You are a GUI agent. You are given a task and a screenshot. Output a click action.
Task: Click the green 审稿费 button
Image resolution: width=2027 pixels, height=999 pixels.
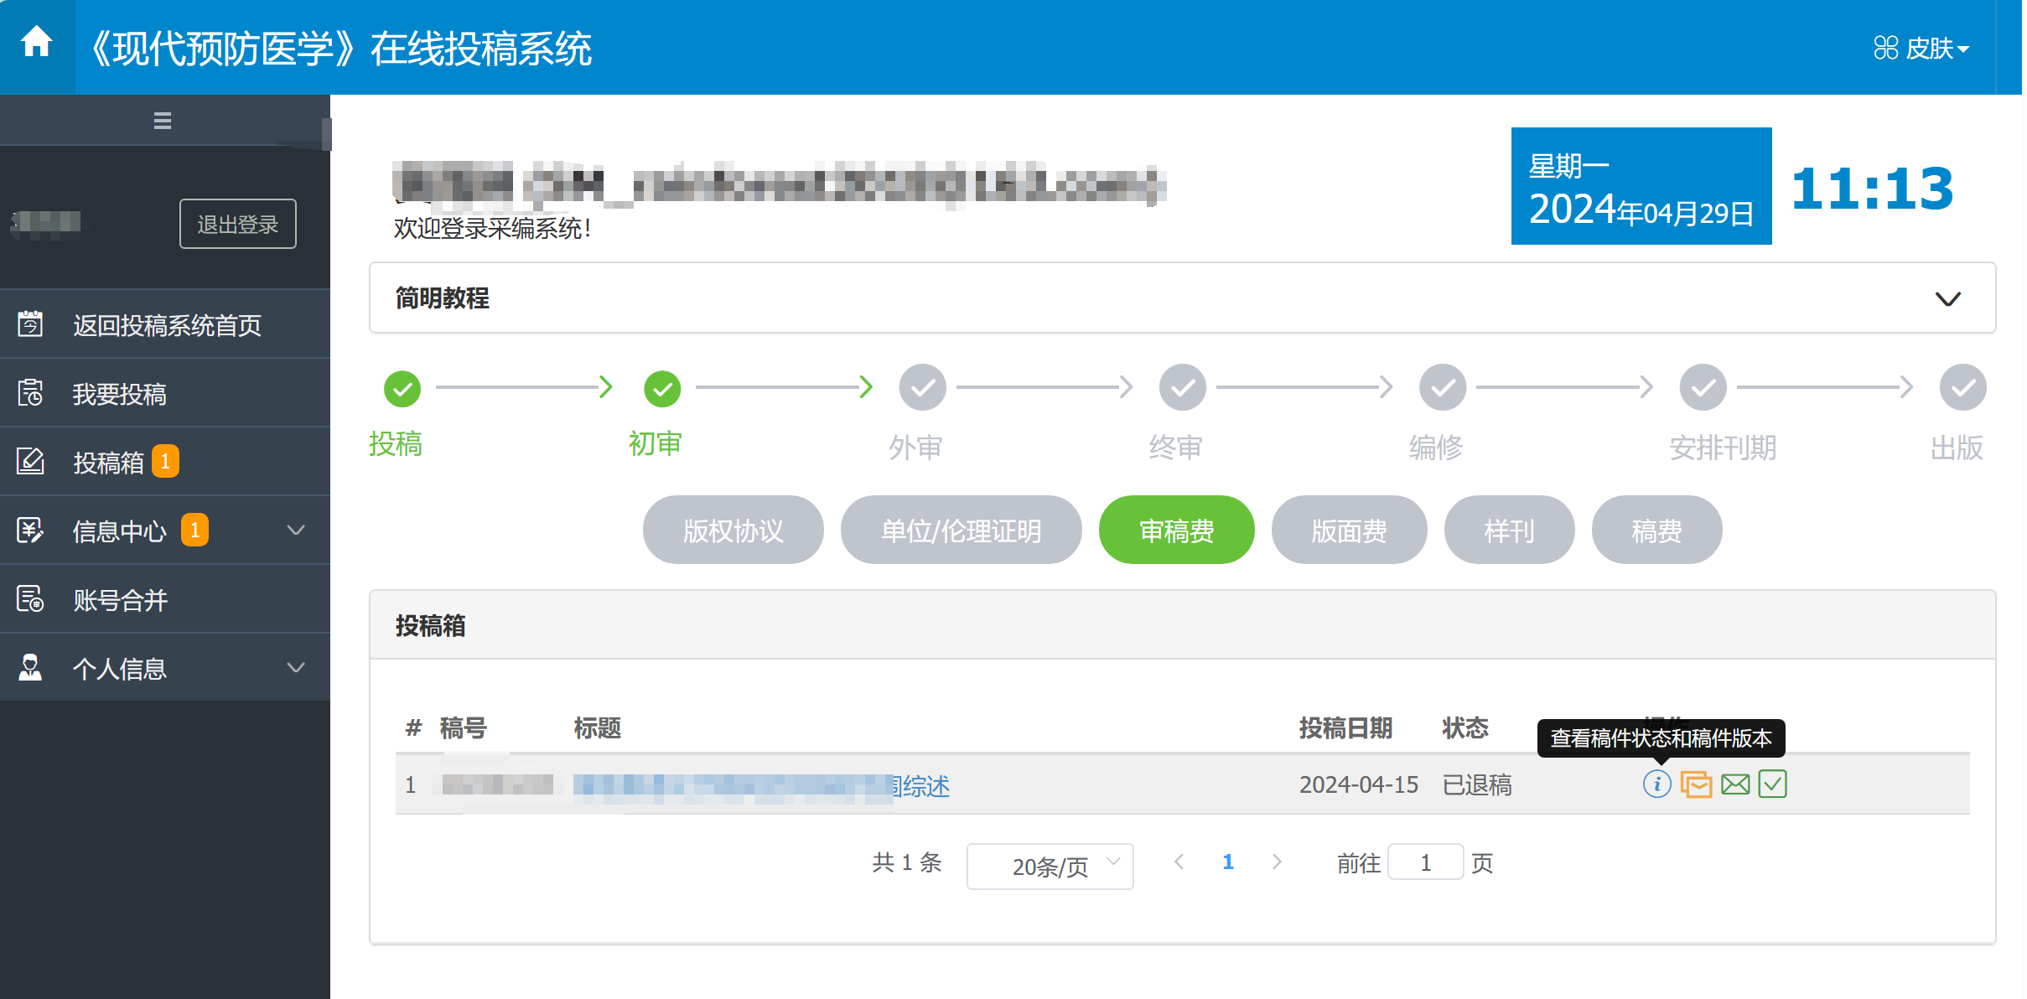pyautogui.click(x=1176, y=531)
